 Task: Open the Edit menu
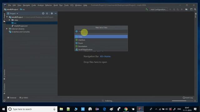coord(14,5)
